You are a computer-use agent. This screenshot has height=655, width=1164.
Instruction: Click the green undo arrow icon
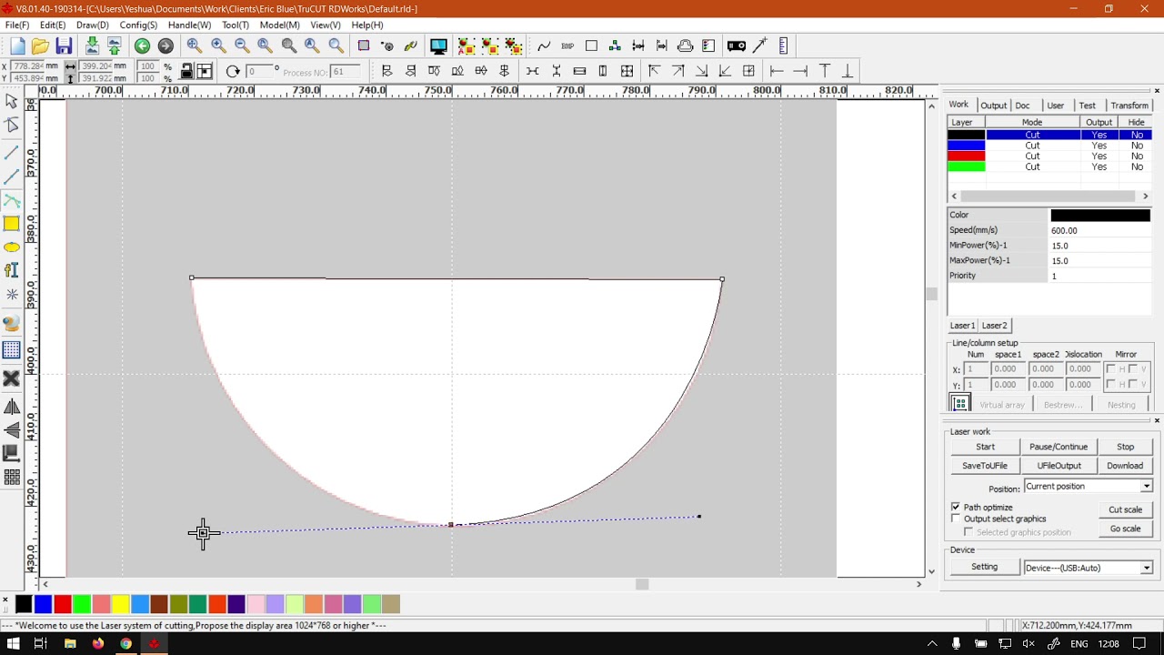142,46
